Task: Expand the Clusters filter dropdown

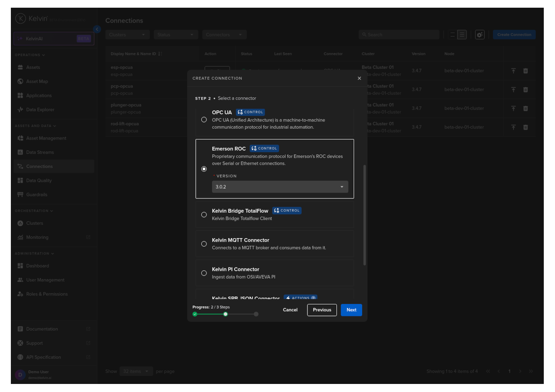Action: pos(127,35)
